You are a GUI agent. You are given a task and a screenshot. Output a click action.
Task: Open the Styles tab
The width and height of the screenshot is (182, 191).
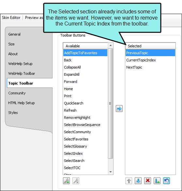point(13,113)
